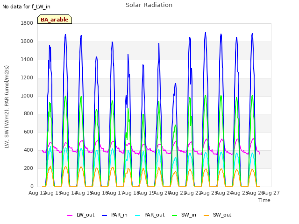The height and width of the screenshot is (224, 299).
Task: Click the 1800 y-axis tick label
Action: 27,23
